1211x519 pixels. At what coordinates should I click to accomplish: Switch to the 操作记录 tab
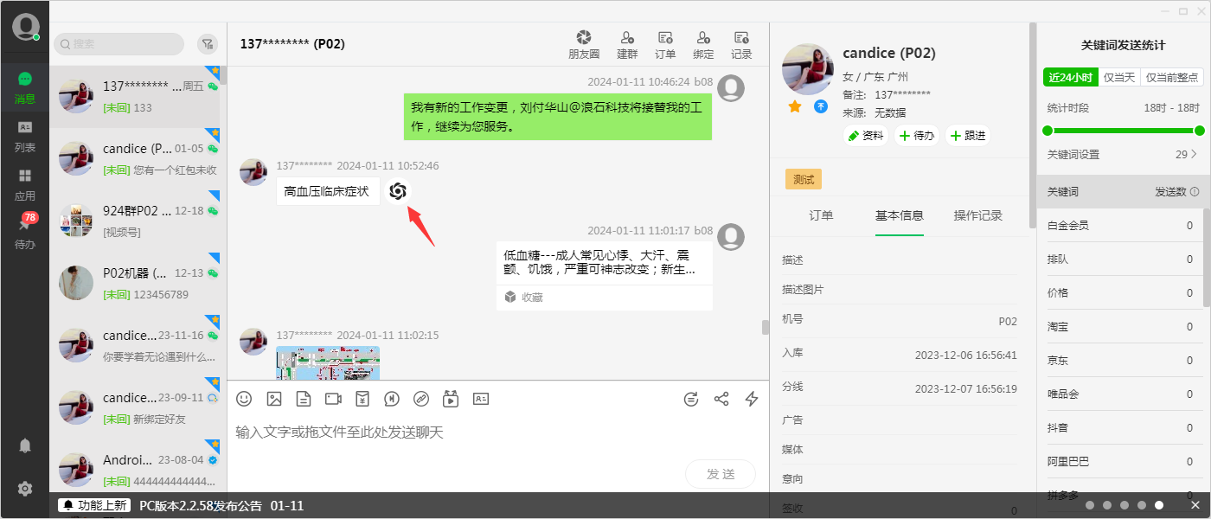977,215
